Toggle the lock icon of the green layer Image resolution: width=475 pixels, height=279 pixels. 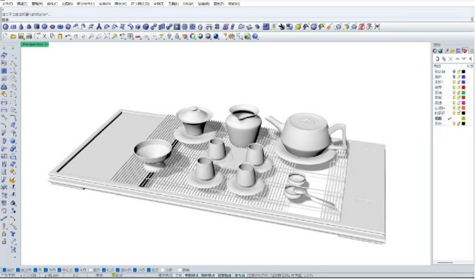459,93
